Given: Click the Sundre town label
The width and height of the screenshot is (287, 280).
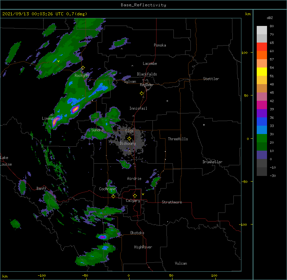Looking at the screenshot, I should click(x=97, y=130).
